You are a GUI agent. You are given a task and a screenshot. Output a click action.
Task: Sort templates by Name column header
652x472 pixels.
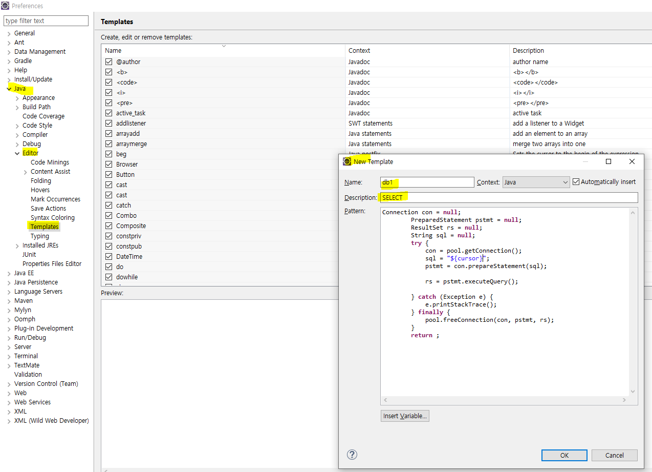(x=223, y=50)
